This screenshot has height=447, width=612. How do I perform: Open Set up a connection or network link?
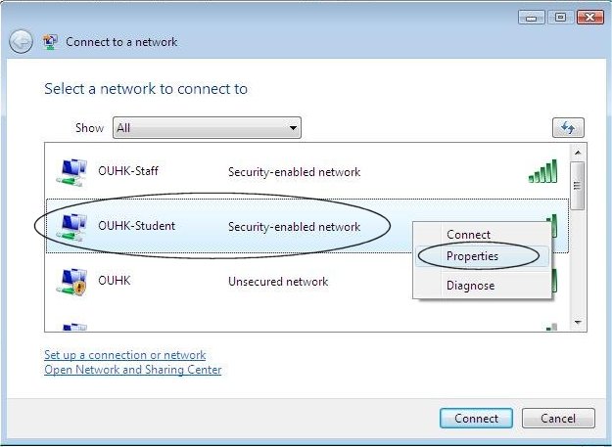(124, 355)
